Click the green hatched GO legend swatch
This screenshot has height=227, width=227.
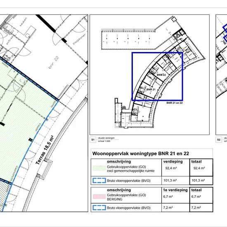point(99,168)
